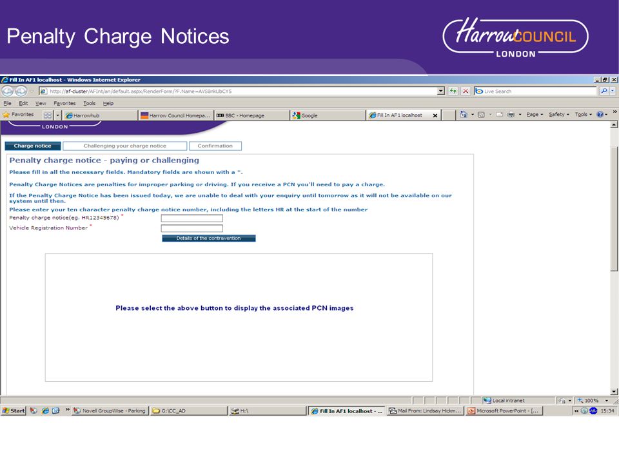Open the Safety menu dropdown
This screenshot has width=619, height=464.
point(559,115)
